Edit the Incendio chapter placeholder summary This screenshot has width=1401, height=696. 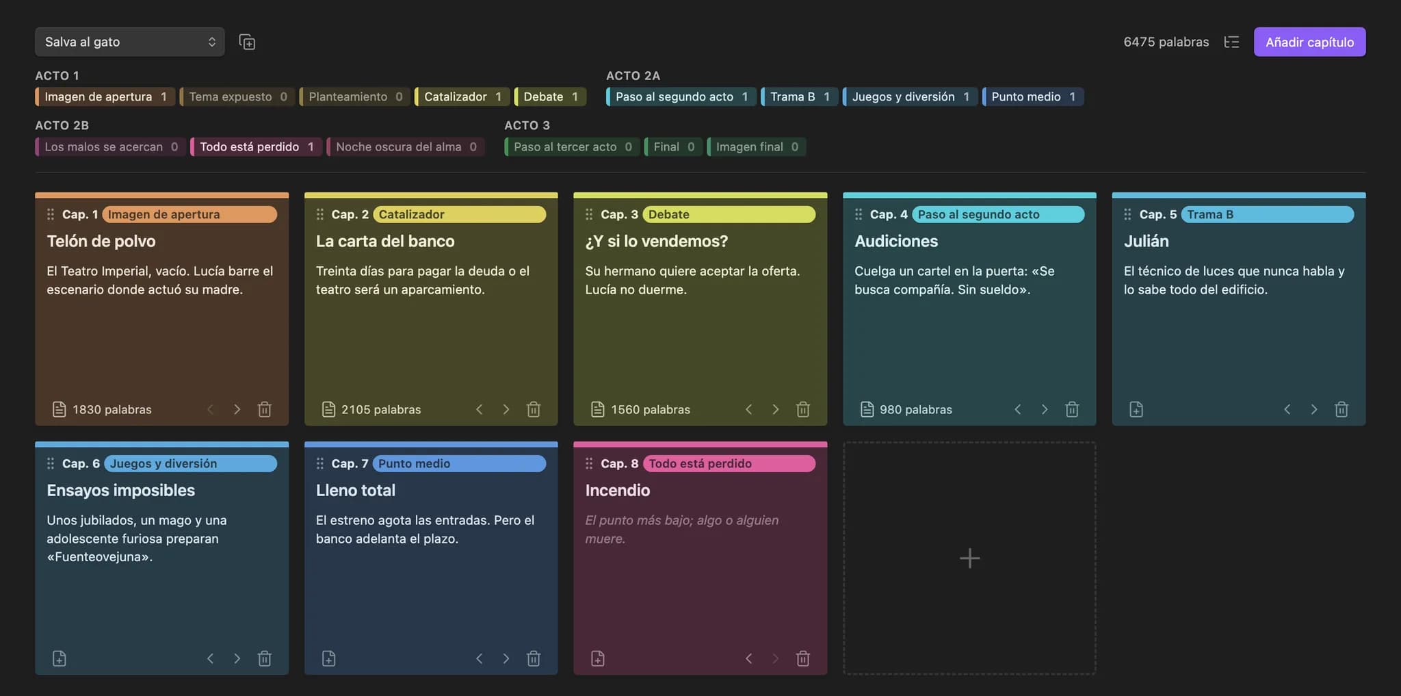coord(682,529)
